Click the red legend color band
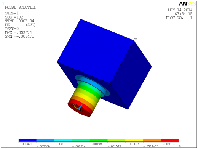 point(170,140)
